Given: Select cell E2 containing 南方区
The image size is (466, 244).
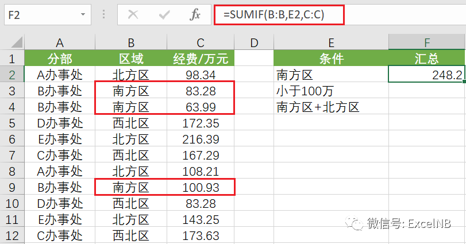Looking at the screenshot, I should click(331, 74).
